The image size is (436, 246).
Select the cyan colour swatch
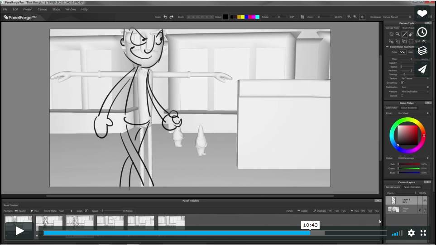(x=257, y=17)
